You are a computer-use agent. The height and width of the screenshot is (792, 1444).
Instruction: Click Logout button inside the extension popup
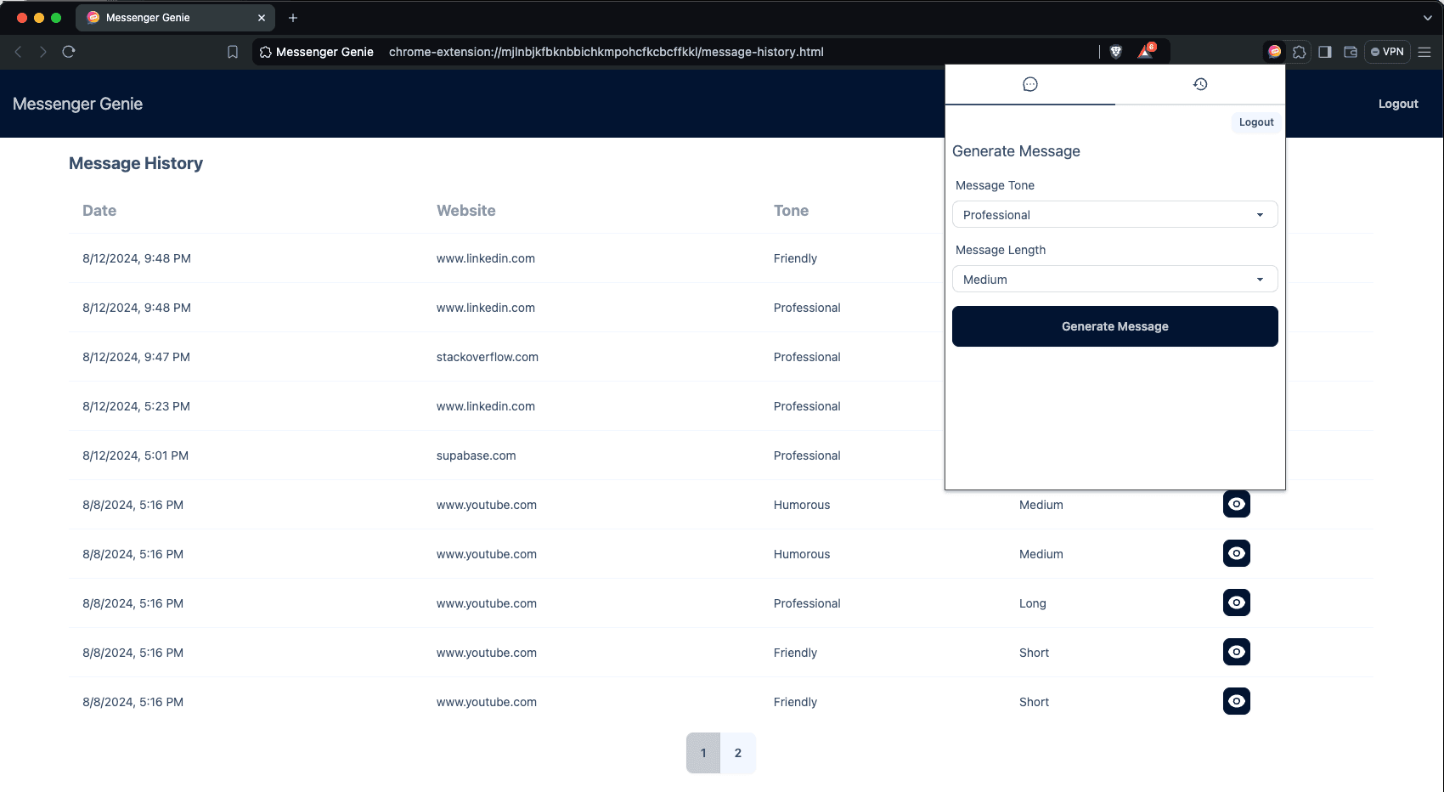(x=1256, y=122)
